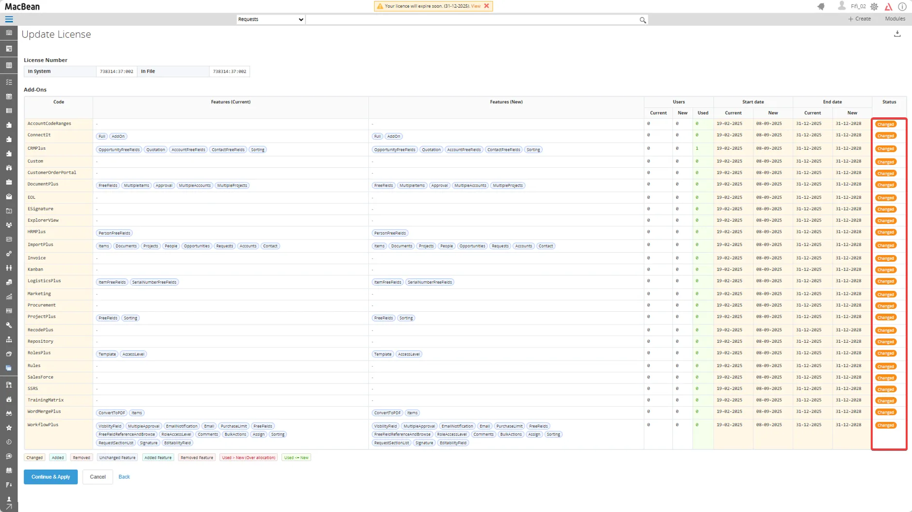The height and width of the screenshot is (512, 912).
Task: Open the checklist icon in the sidebar
Action: [9, 82]
